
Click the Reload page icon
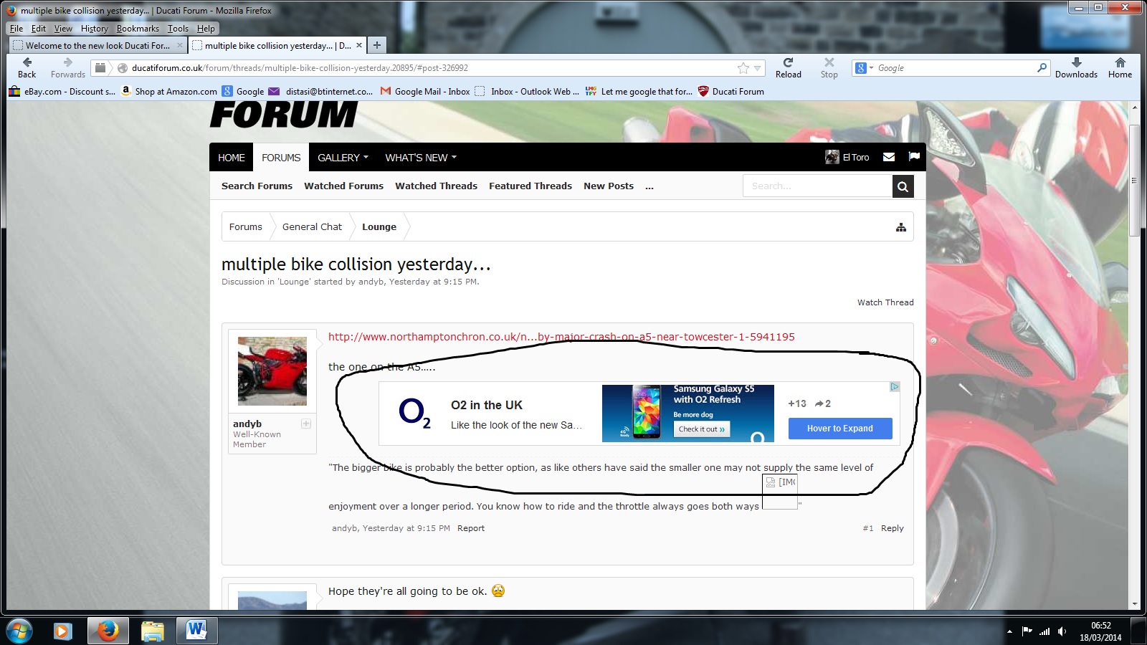(x=788, y=63)
